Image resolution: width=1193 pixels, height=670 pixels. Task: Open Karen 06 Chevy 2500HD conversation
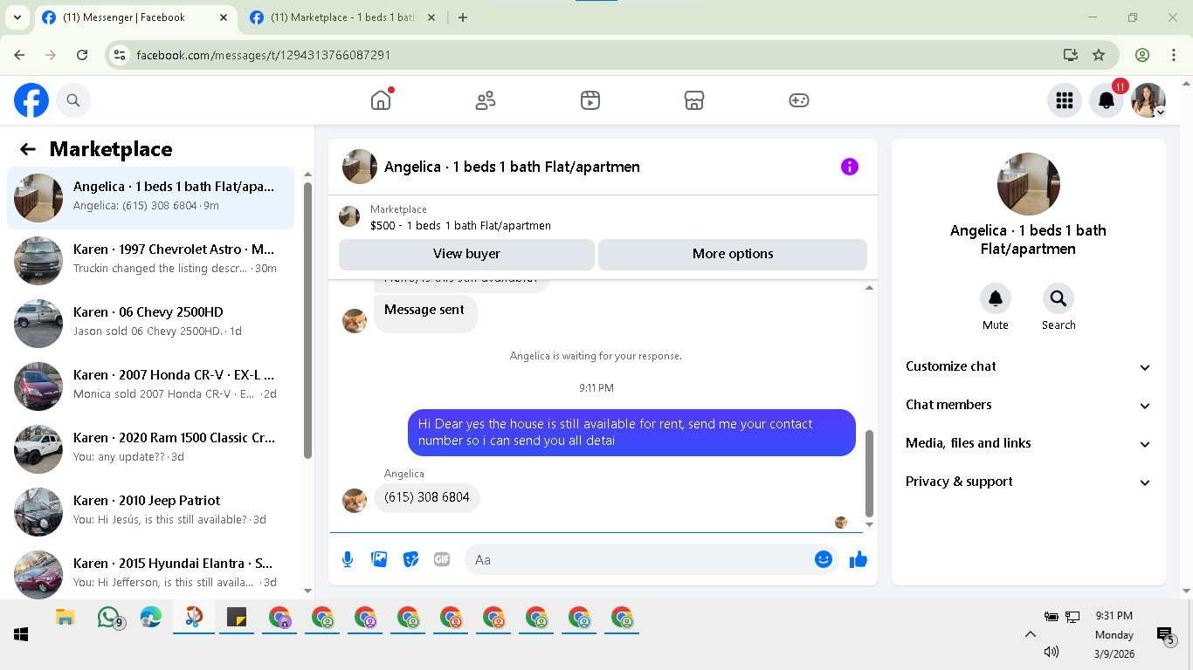pyautogui.click(x=150, y=324)
